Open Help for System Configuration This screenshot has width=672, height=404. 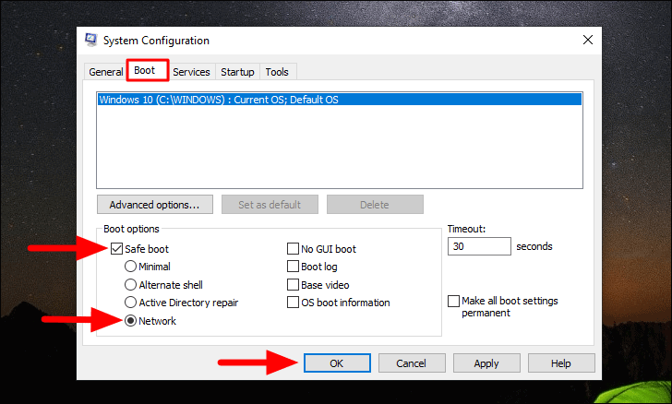[561, 363]
